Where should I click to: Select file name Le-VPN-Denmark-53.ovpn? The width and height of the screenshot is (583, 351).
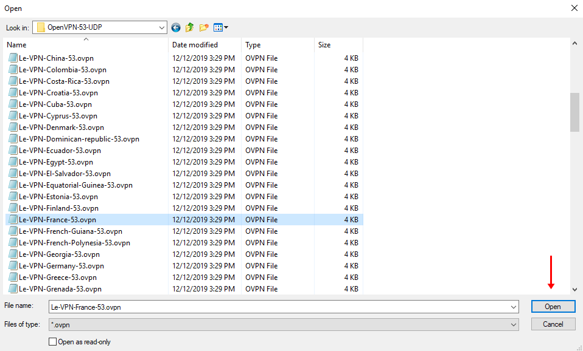coord(61,128)
